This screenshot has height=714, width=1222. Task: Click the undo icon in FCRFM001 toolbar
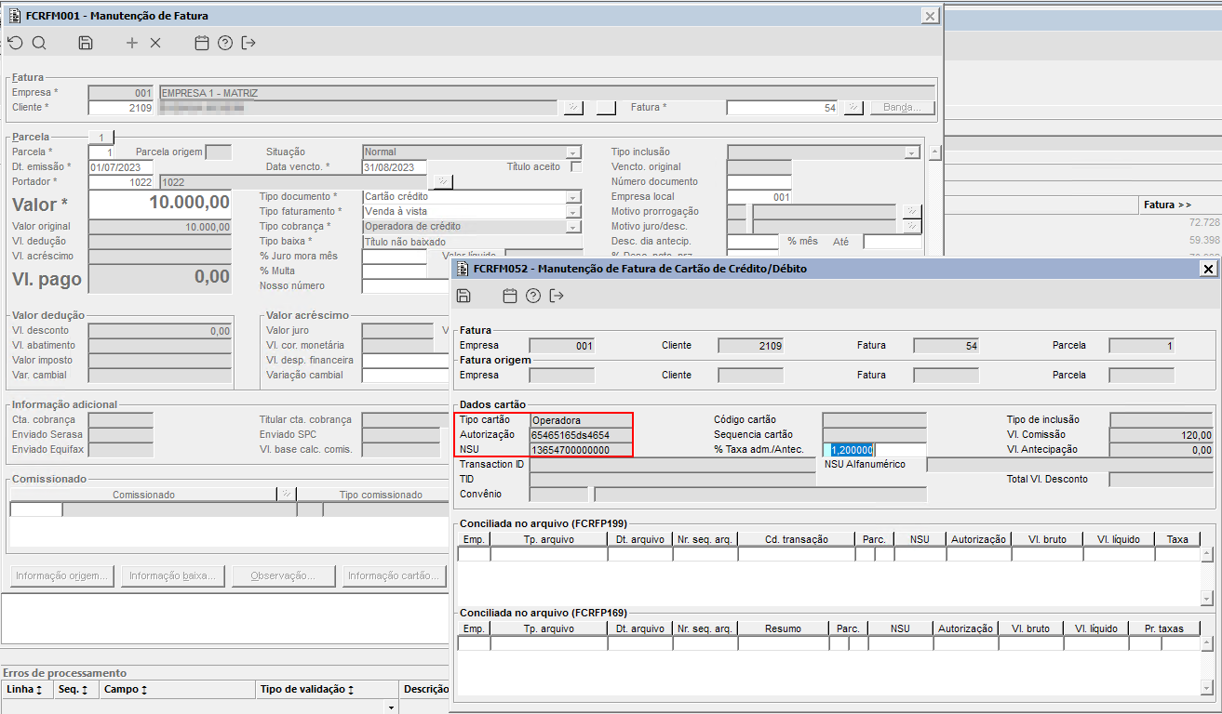click(x=15, y=43)
